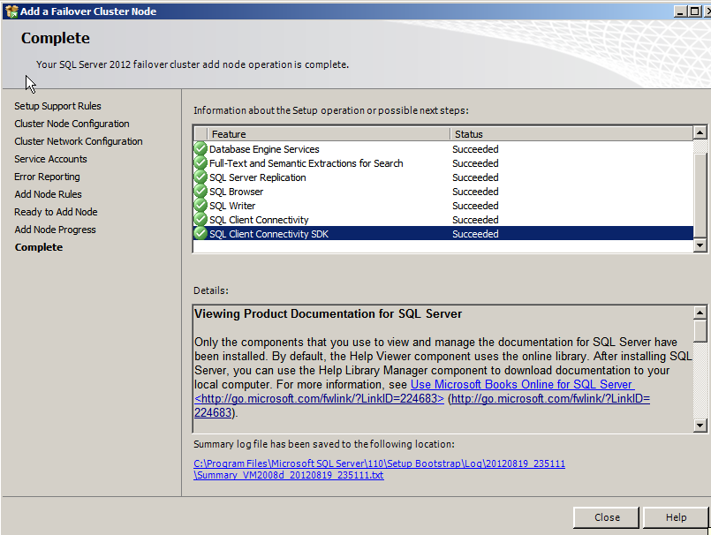
Task: Maximize the Add a Failover Cluster Node window
Action: (x=694, y=11)
